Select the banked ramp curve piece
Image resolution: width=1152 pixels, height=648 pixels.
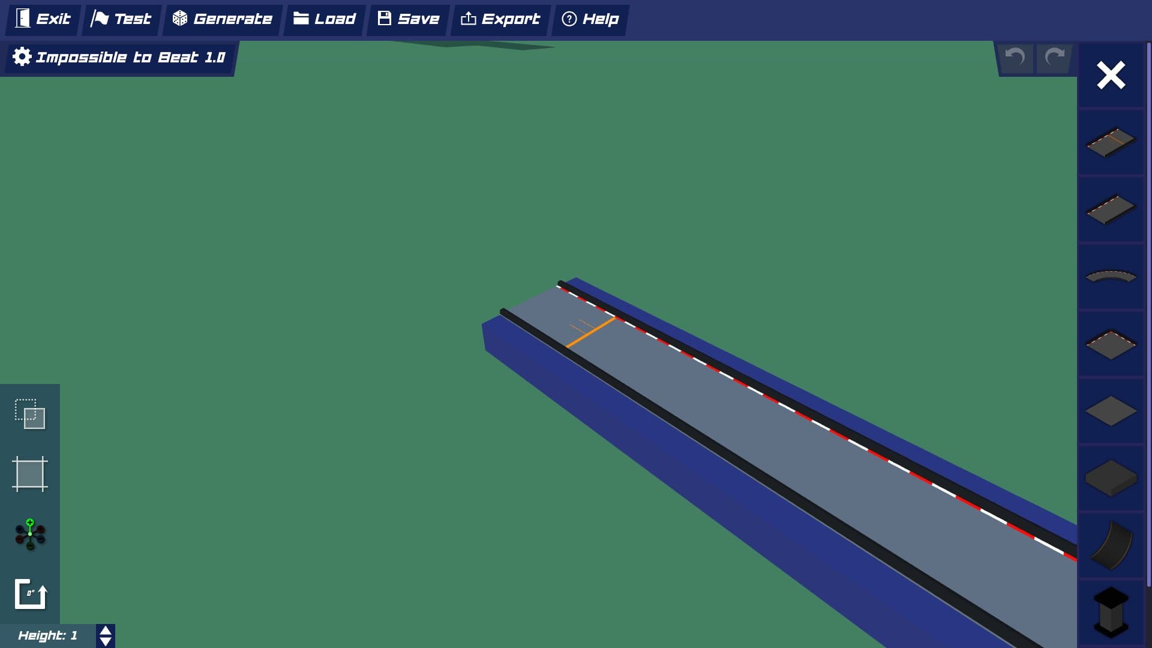[x=1111, y=545]
